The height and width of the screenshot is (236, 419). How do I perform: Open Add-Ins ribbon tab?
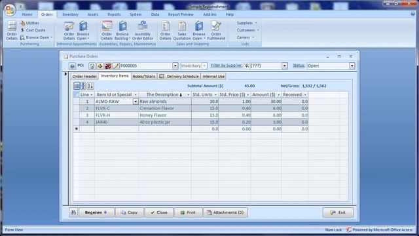(x=209, y=14)
